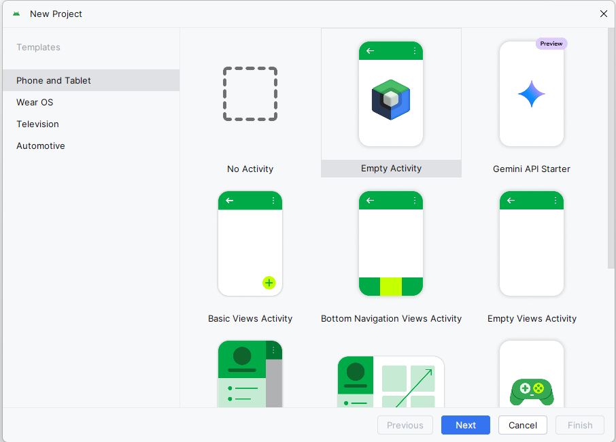Click the green plus icon on Basic Views Activity

[x=269, y=283]
